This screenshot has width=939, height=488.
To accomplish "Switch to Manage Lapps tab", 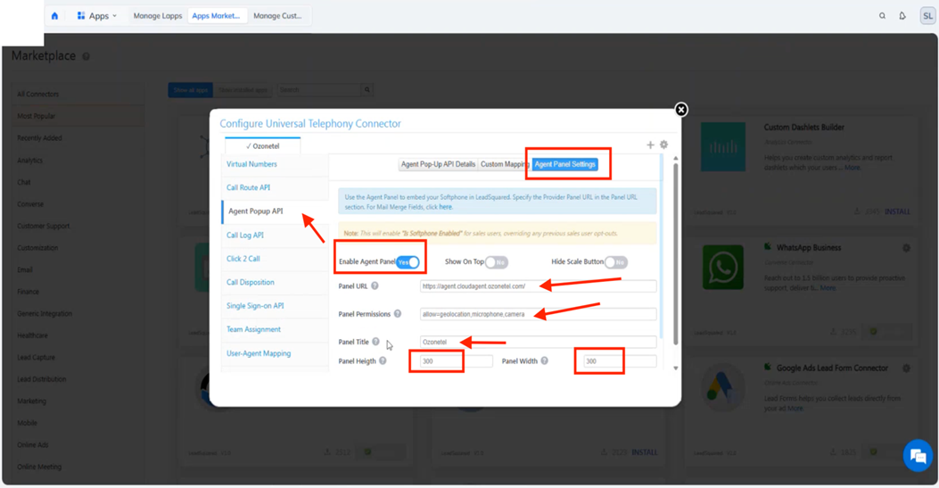I will (x=158, y=16).
